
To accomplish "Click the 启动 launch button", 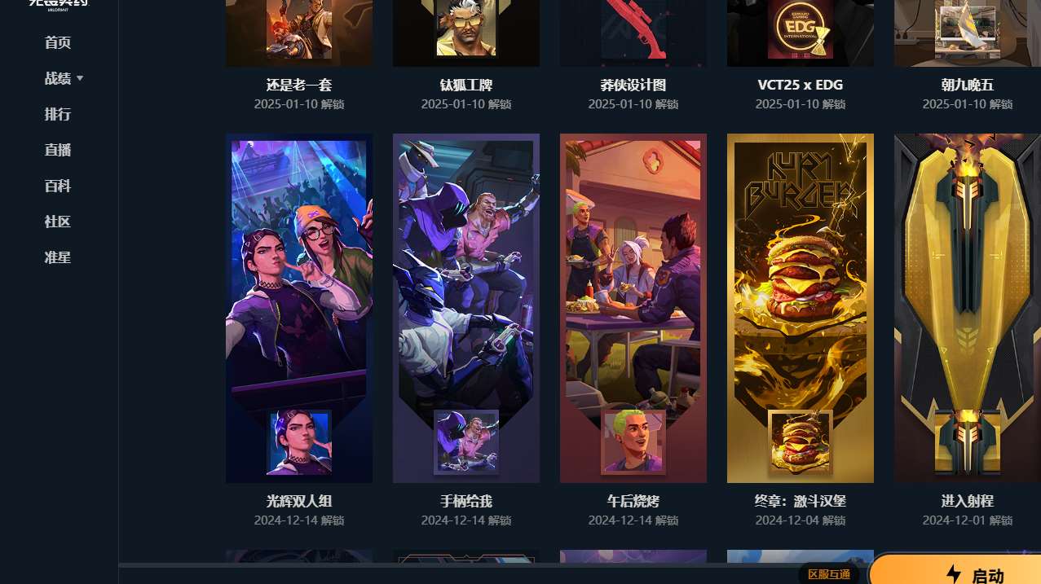I will [955, 572].
